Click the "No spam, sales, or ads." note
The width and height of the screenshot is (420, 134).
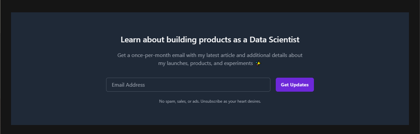[x=179, y=101]
